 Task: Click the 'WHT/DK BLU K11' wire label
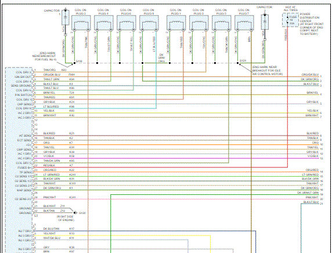click(x=59, y=238)
